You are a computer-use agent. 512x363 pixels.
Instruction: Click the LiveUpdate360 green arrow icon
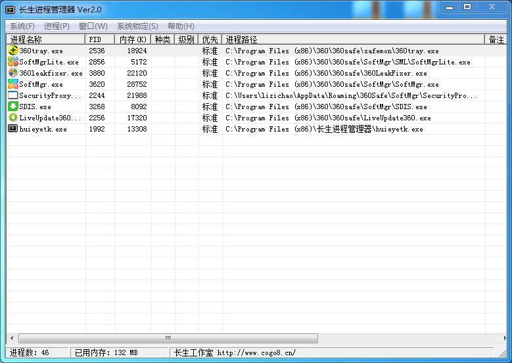pyautogui.click(x=12, y=117)
